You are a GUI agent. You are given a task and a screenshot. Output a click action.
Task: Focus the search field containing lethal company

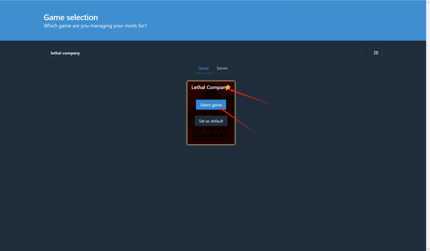(x=205, y=53)
